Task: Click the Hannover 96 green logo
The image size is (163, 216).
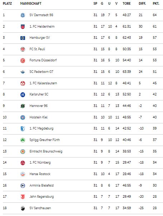Action: click(23, 106)
